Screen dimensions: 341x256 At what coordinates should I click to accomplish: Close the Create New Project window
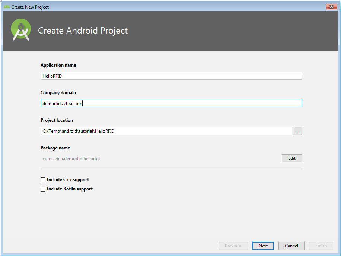331,7
